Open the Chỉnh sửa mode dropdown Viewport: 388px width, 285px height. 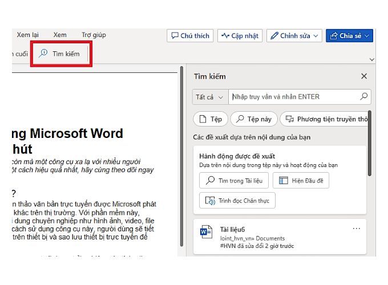(x=294, y=36)
